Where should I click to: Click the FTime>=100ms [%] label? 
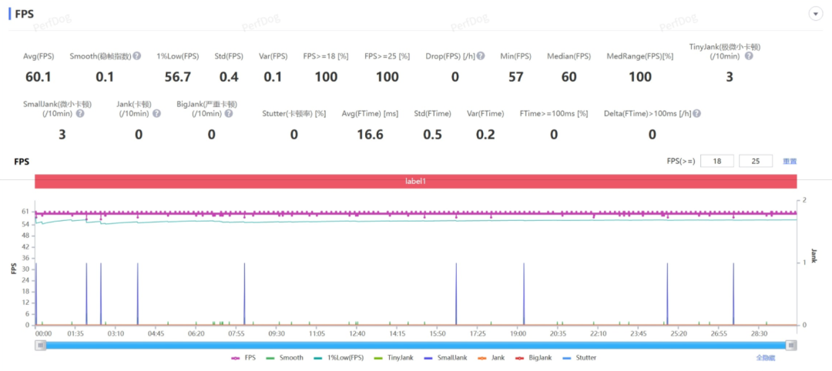tap(554, 113)
